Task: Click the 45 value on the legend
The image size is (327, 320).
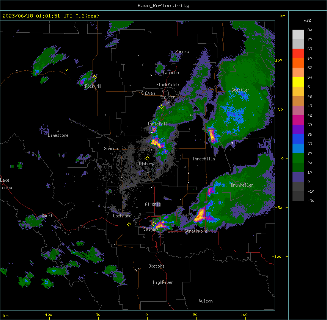Action: coord(310,106)
